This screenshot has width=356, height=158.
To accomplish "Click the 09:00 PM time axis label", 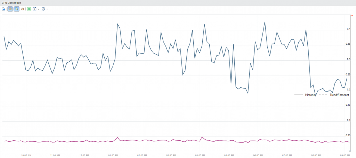I will tap(345, 155).
